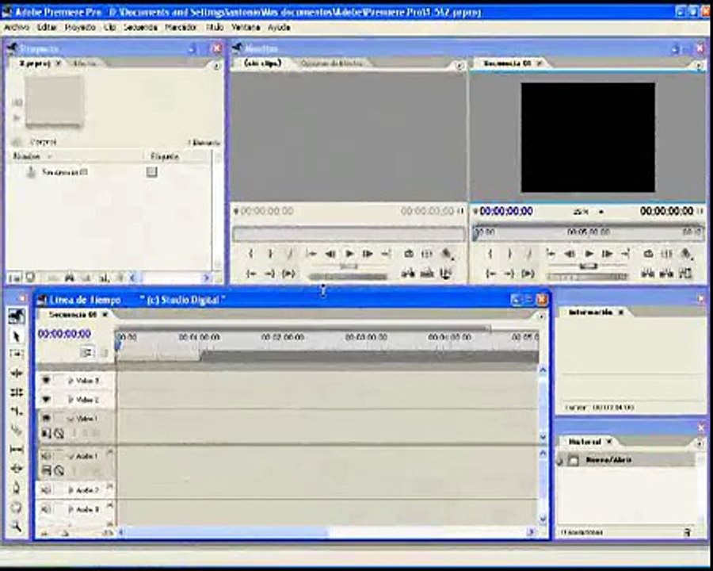713x571 pixels.
Task: Step forward one frame in program monitor
Action: [607, 254]
